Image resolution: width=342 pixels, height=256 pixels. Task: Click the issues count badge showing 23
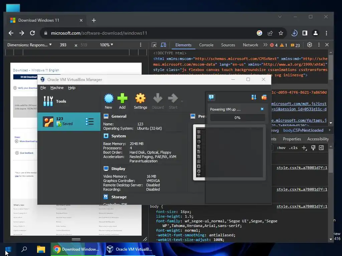(295, 45)
